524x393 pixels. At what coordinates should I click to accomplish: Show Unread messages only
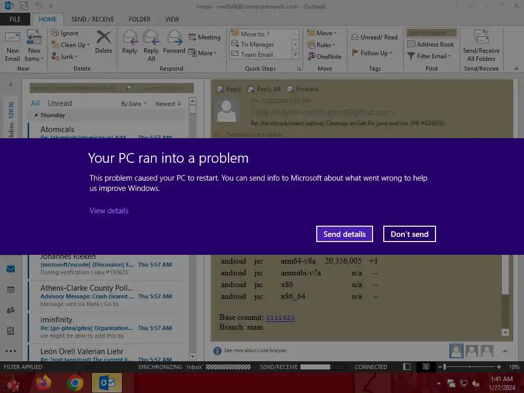tap(59, 103)
